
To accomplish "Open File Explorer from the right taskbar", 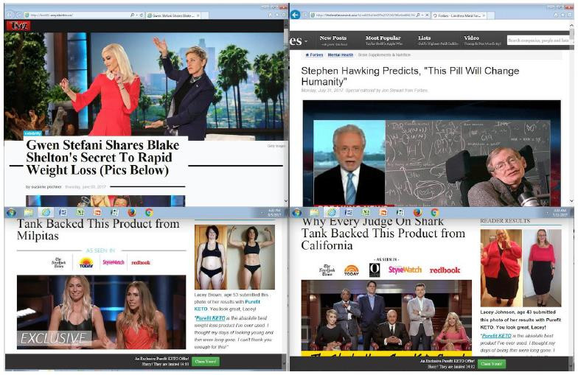I will coord(314,212).
